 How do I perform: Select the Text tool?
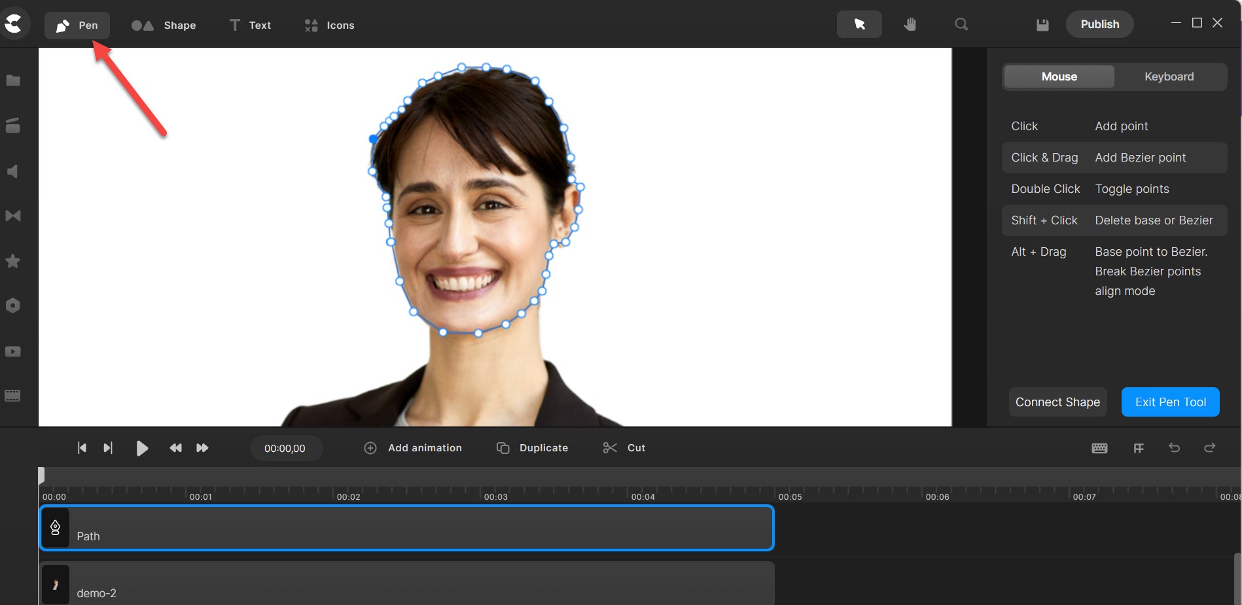click(x=249, y=25)
